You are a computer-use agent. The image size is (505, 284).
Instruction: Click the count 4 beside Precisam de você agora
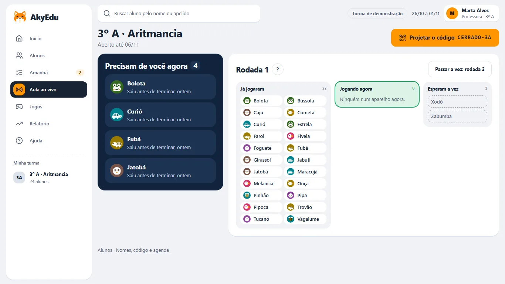[x=196, y=66]
